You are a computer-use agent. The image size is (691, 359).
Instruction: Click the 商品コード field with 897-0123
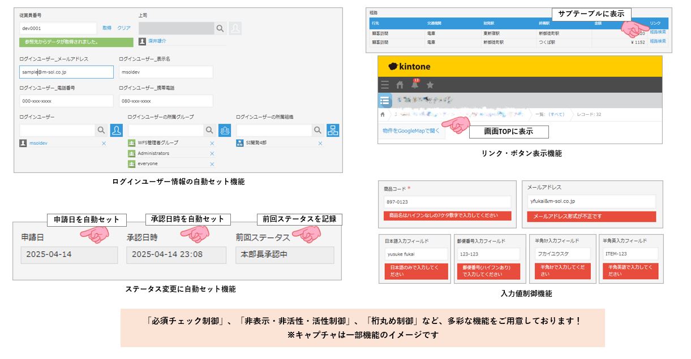tap(447, 201)
